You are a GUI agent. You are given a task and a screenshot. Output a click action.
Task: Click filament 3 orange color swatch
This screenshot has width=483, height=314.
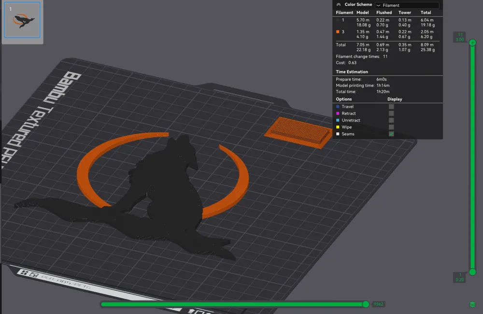tap(338, 32)
